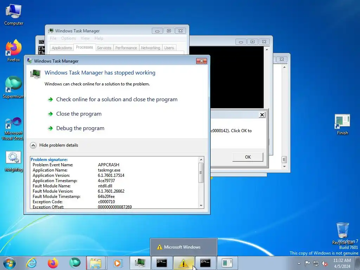This screenshot has width=360, height=270.
Task: Close the Task Manager crash dialog
Action: click(x=201, y=61)
